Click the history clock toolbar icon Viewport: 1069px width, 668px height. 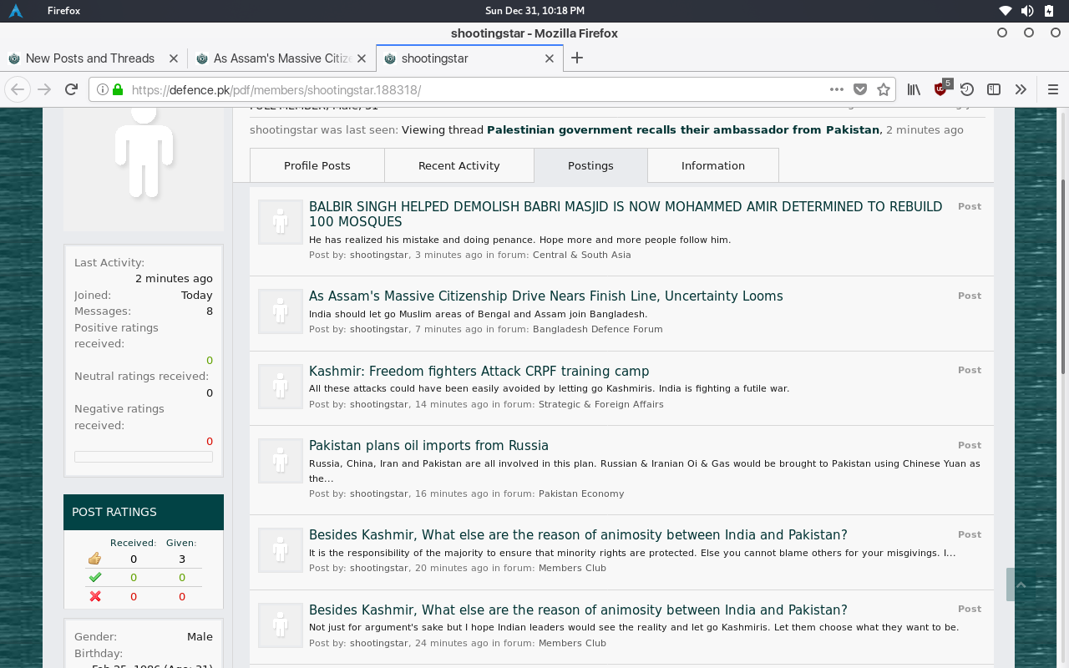pos(967,89)
